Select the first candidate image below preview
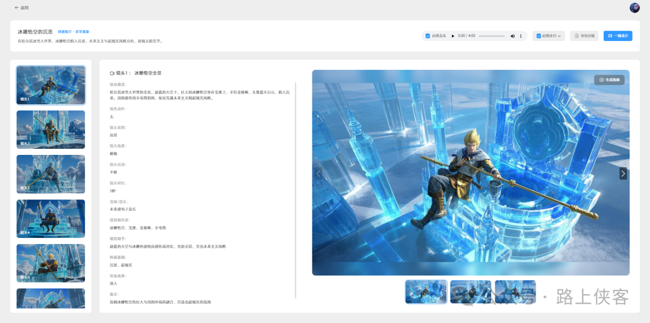The image size is (650, 323). pos(426,292)
